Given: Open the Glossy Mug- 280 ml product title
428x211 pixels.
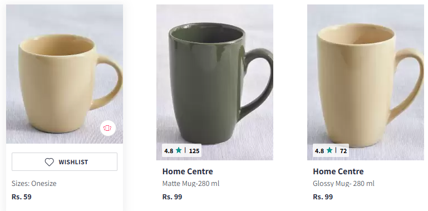Looking at the screenshot, I should pyautogui.click(x=343, y=183).
